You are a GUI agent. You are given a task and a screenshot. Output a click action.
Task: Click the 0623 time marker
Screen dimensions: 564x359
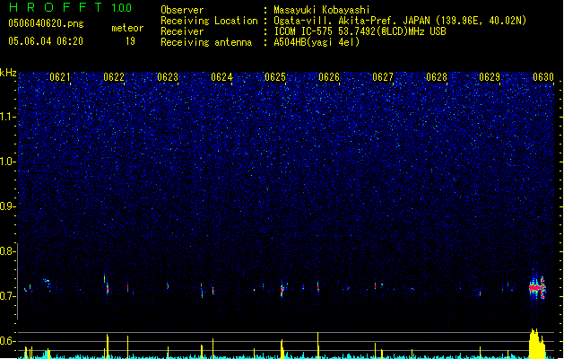168,77
